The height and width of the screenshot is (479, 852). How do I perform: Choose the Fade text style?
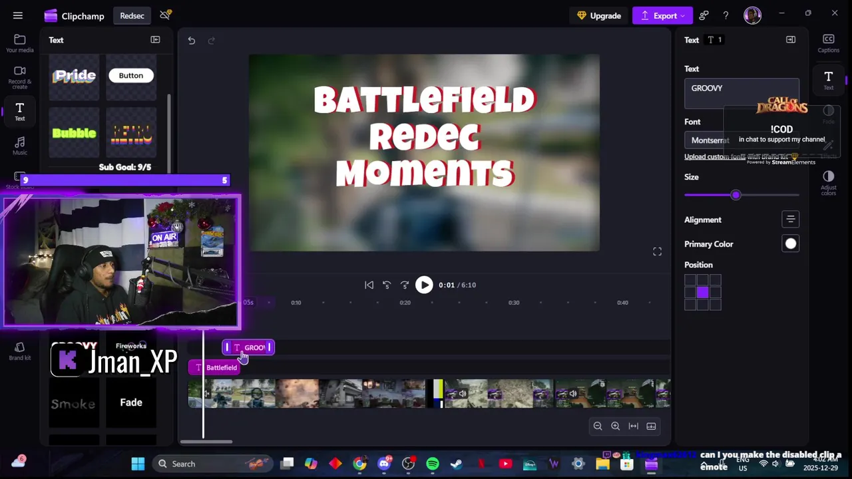pos(130,402)
